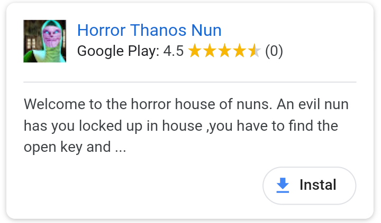Click the horizontal divider under the rating
Screen dimensions: 381x223
(x=190, y=82)
